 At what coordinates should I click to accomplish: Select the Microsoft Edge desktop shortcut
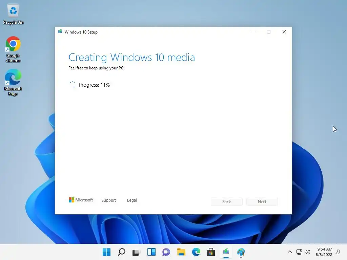(13, 82)
